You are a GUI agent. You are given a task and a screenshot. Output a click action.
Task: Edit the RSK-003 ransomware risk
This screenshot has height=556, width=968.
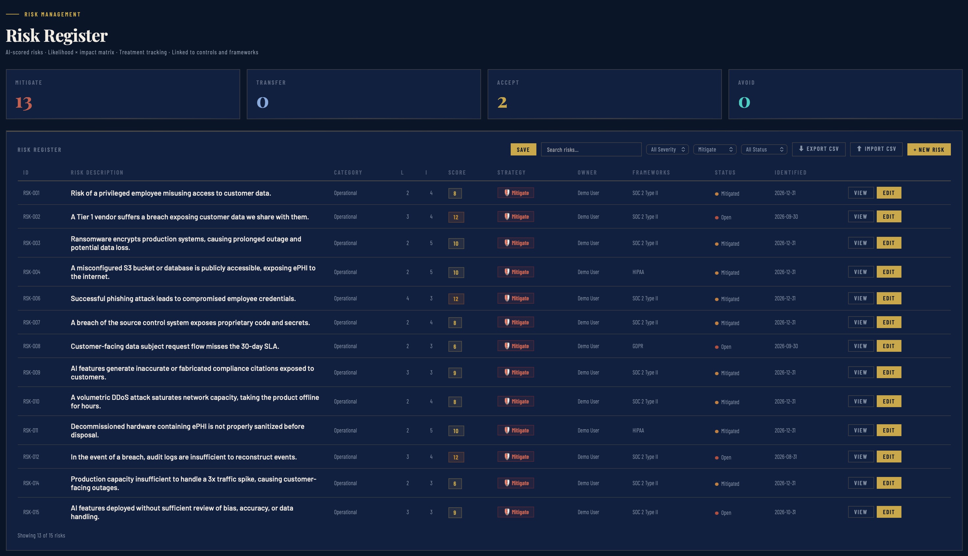[889, 243]
